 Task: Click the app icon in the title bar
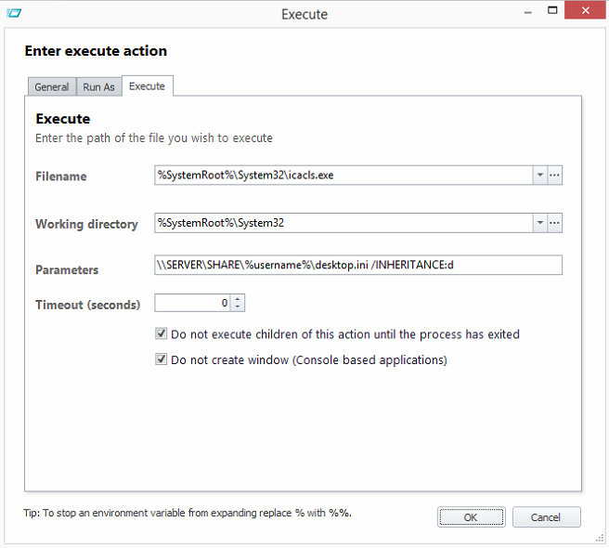pos(13,13)
